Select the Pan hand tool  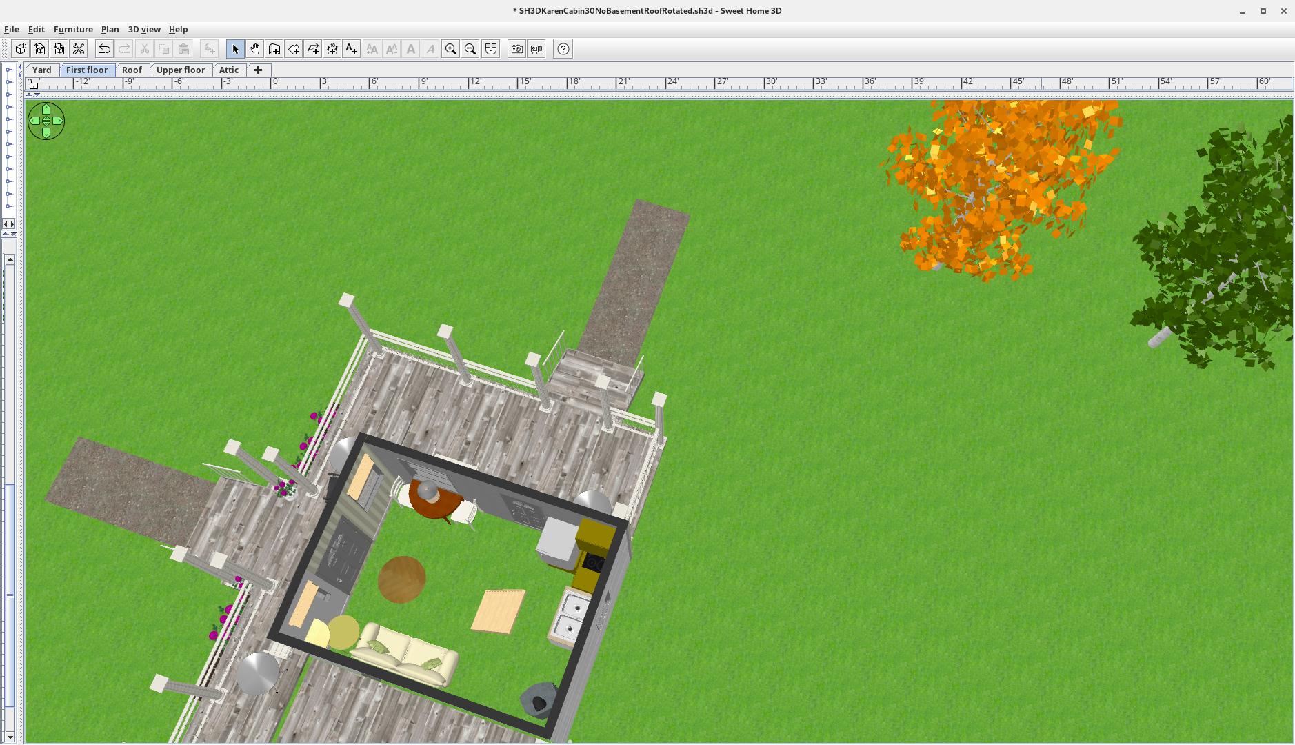(x=254, y=49)
